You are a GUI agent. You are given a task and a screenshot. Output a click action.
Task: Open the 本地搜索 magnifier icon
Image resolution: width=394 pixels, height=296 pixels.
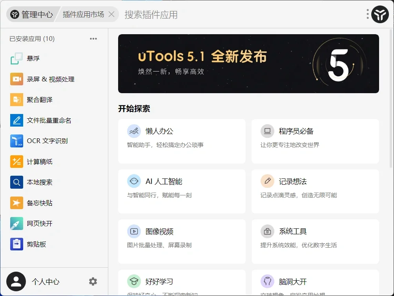coord(16,182)
